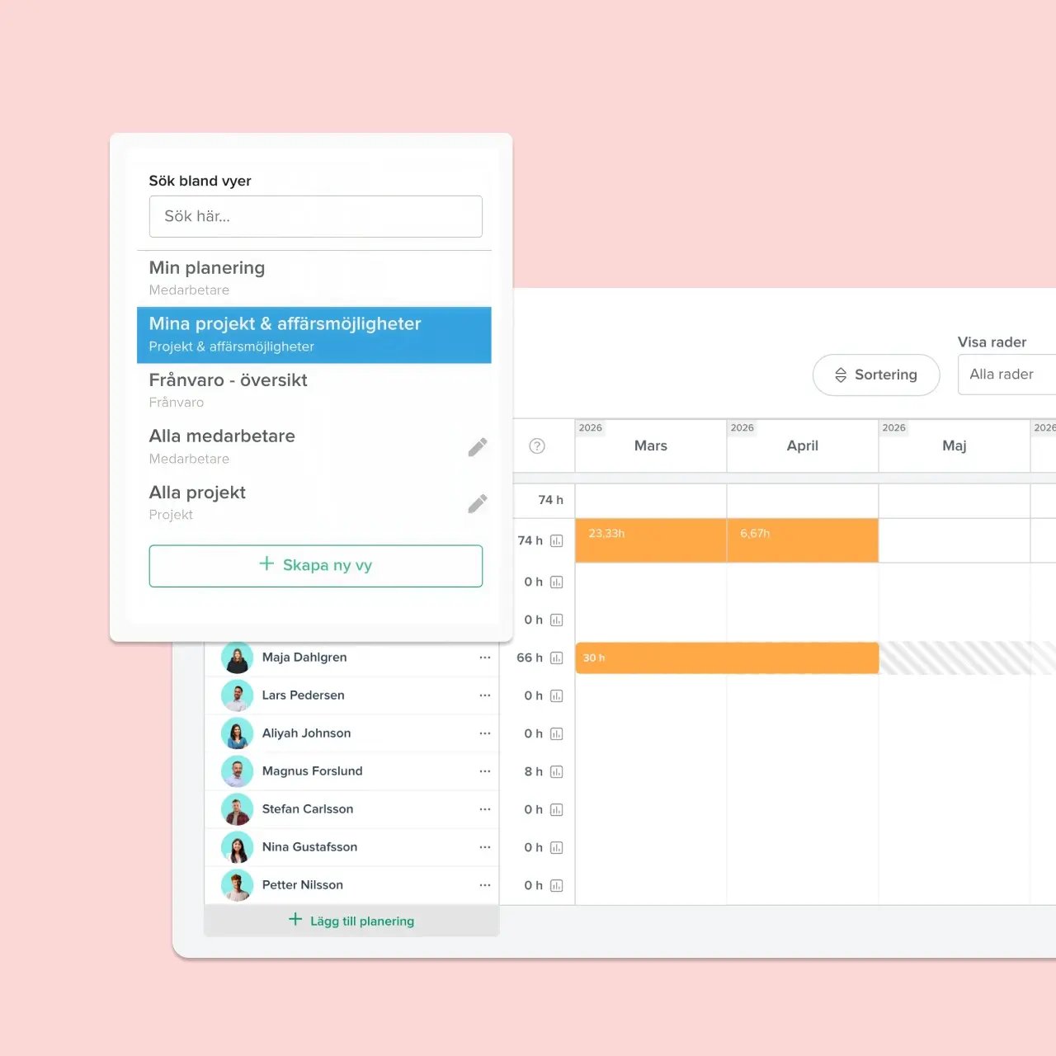1056x1056 pixels.
Task: Click the orange 30 h planning bar
Action: coord(726,658)
